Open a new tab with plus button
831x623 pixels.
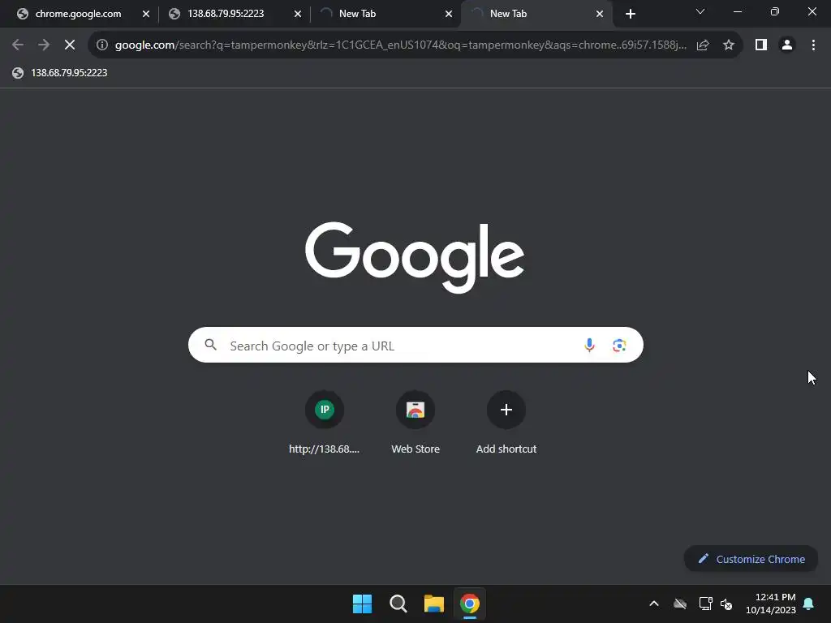(x=630, y=14)
